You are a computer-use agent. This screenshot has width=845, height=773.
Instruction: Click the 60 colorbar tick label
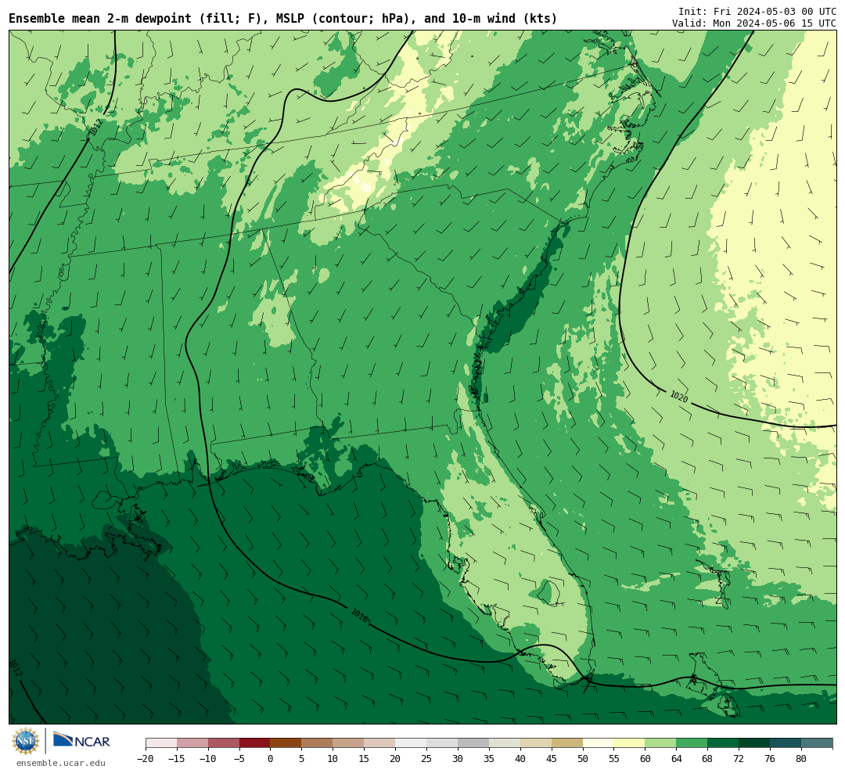pos(645,759)
